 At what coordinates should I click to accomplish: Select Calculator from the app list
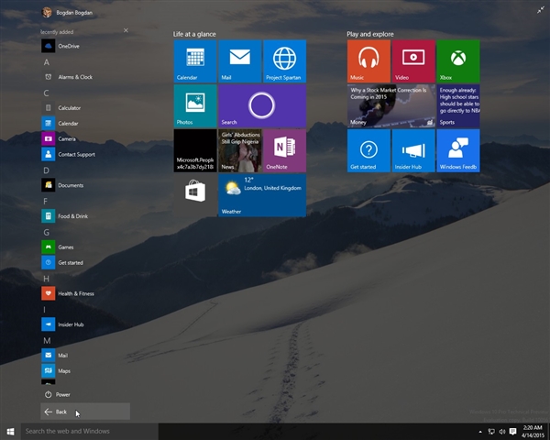pyautogui.click(x=69, y=108)
